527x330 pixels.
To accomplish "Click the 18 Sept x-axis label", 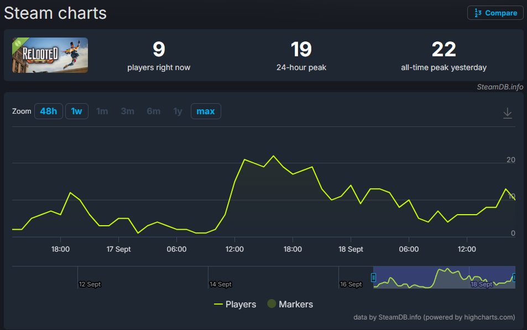I will 351,249.
